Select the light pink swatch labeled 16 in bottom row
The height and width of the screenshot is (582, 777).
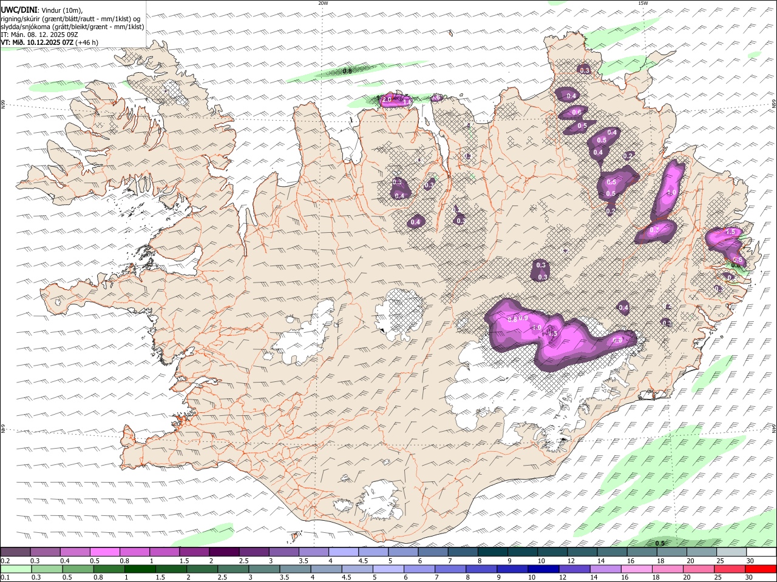(637, 569)
